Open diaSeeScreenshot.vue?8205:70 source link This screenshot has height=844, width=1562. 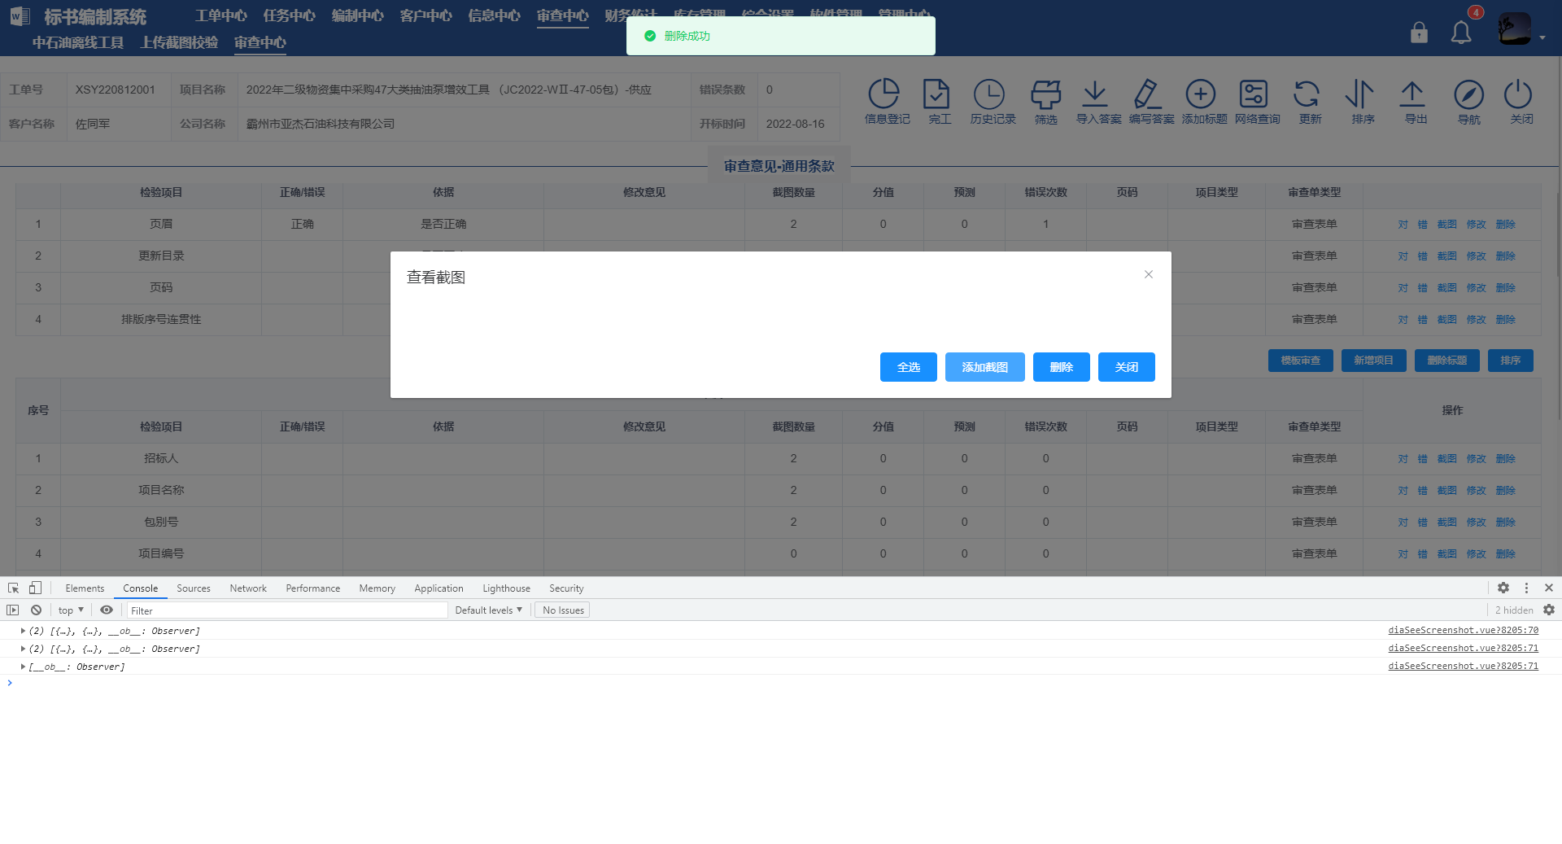click(x=1463, y=630)
